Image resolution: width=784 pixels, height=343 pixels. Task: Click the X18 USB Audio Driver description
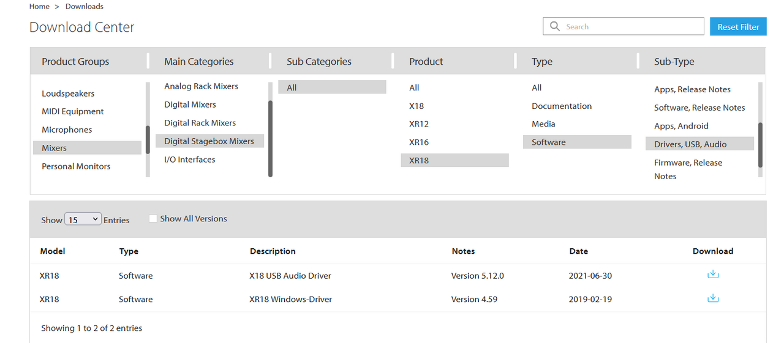click(290, 276)
